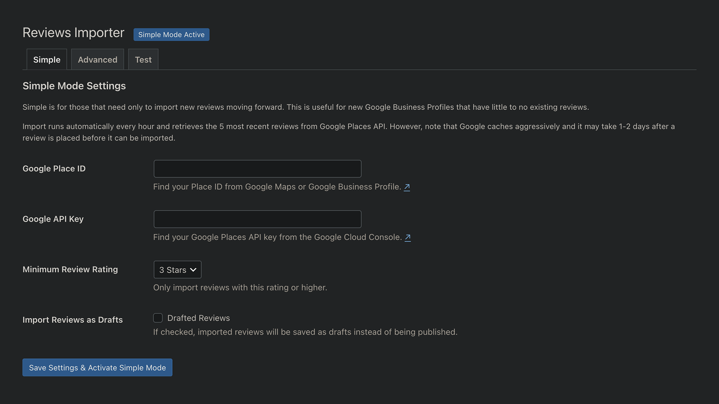Switch to the Simple tab
This screenshot has height=404, width=719.
click(x=47, y=59)
